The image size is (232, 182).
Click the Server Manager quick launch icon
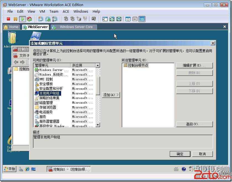click(21, 169)
